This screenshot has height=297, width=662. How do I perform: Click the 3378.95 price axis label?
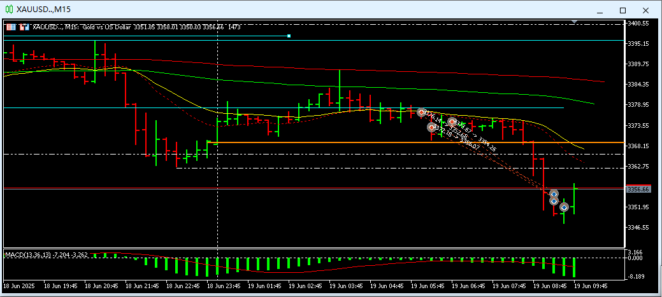click(x=638, y=105)
